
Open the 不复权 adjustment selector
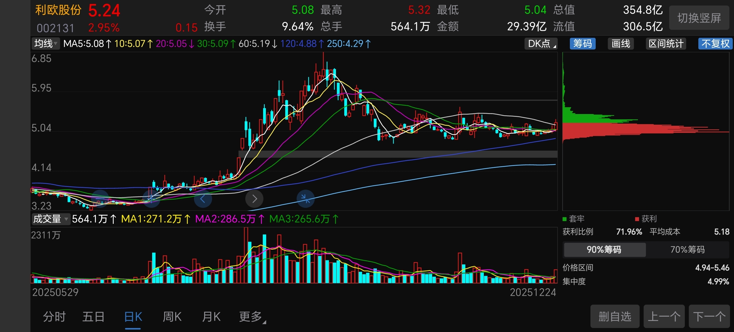click(x=715, y=44)
